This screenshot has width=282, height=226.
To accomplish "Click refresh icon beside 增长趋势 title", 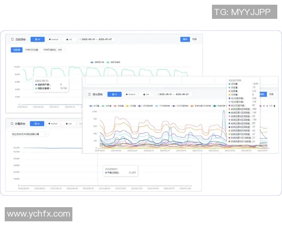I will coord(89,94).
